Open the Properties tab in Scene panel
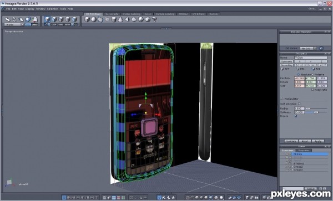This screenshot has width=333, height=201. tap(304, 151)
